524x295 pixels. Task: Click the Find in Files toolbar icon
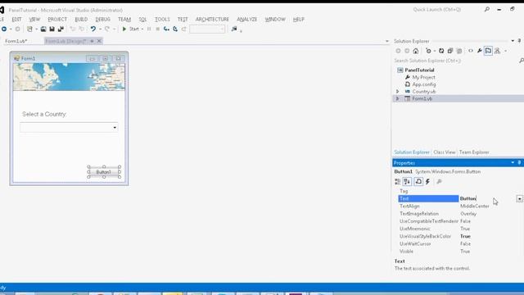click(x=234, y=29)
